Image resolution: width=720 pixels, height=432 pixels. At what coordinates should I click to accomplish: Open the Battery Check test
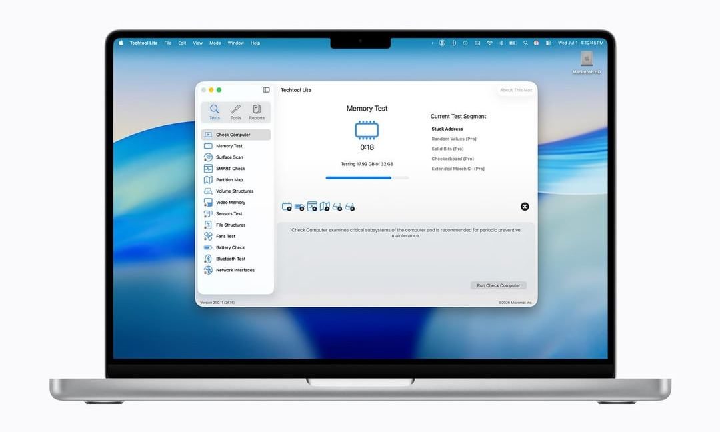235,247
